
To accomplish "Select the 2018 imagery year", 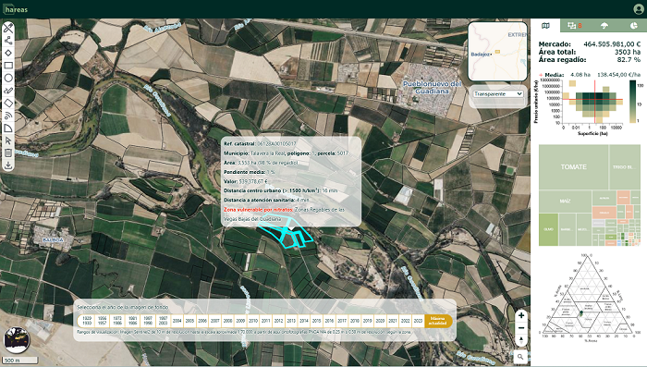I will 355,321.
